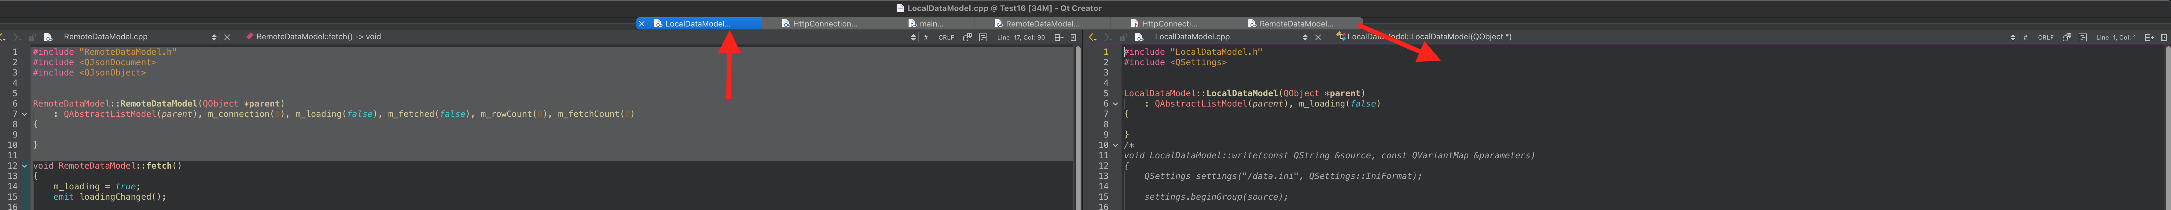Toggle the sidebar button in left editor toolbar
2171x210 pixels.
1073,37
